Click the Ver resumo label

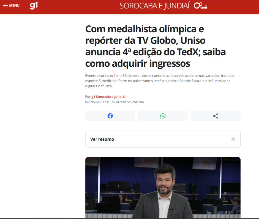pyautogui.click(x=102, y=139)
